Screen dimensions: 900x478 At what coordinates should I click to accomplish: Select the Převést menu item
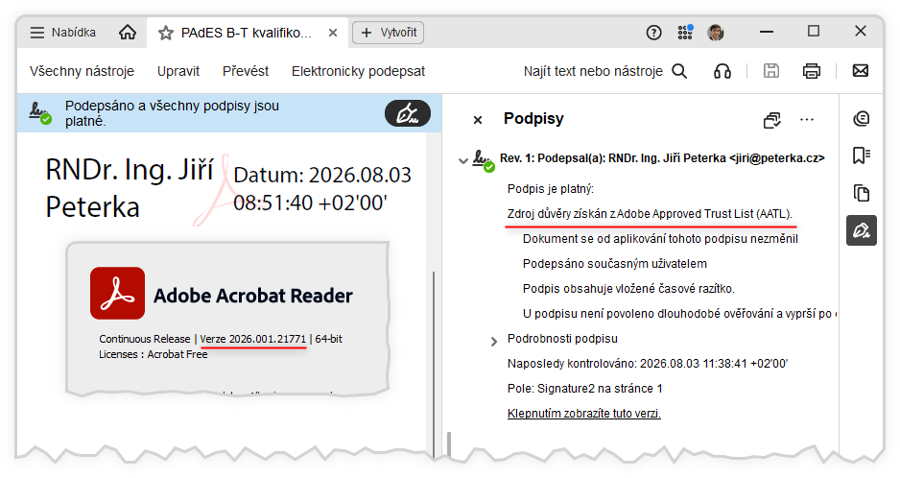[246, 71]
